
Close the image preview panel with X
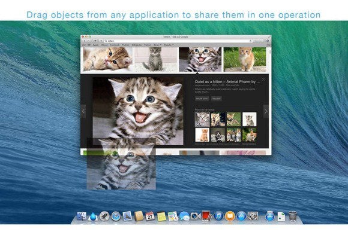coord(263,79)
